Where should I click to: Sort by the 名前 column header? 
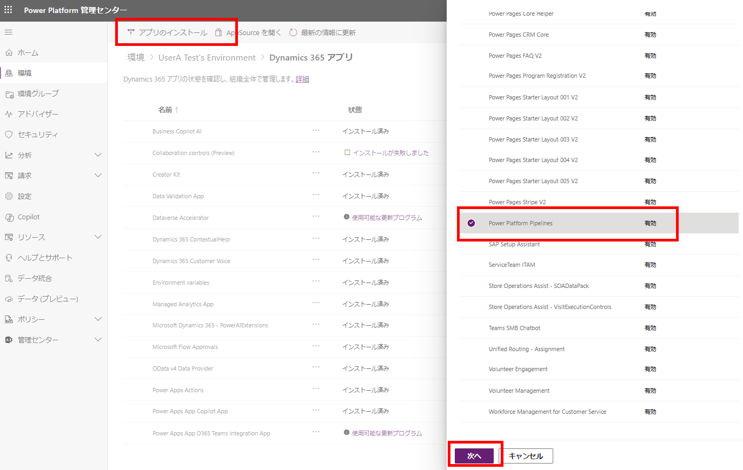point(165,110)
